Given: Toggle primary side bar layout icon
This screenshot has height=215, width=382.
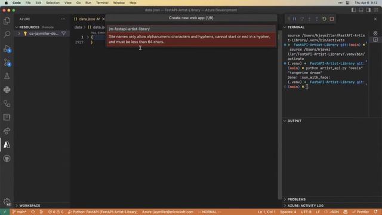Looking at the screenshot, I should click(353, 10).
